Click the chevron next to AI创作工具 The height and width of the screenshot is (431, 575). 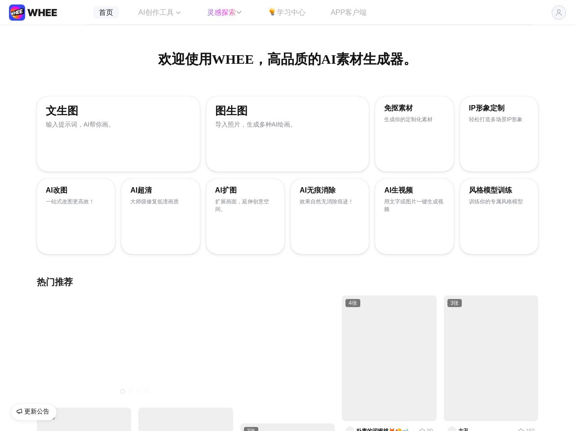click(x=178, y=13)
